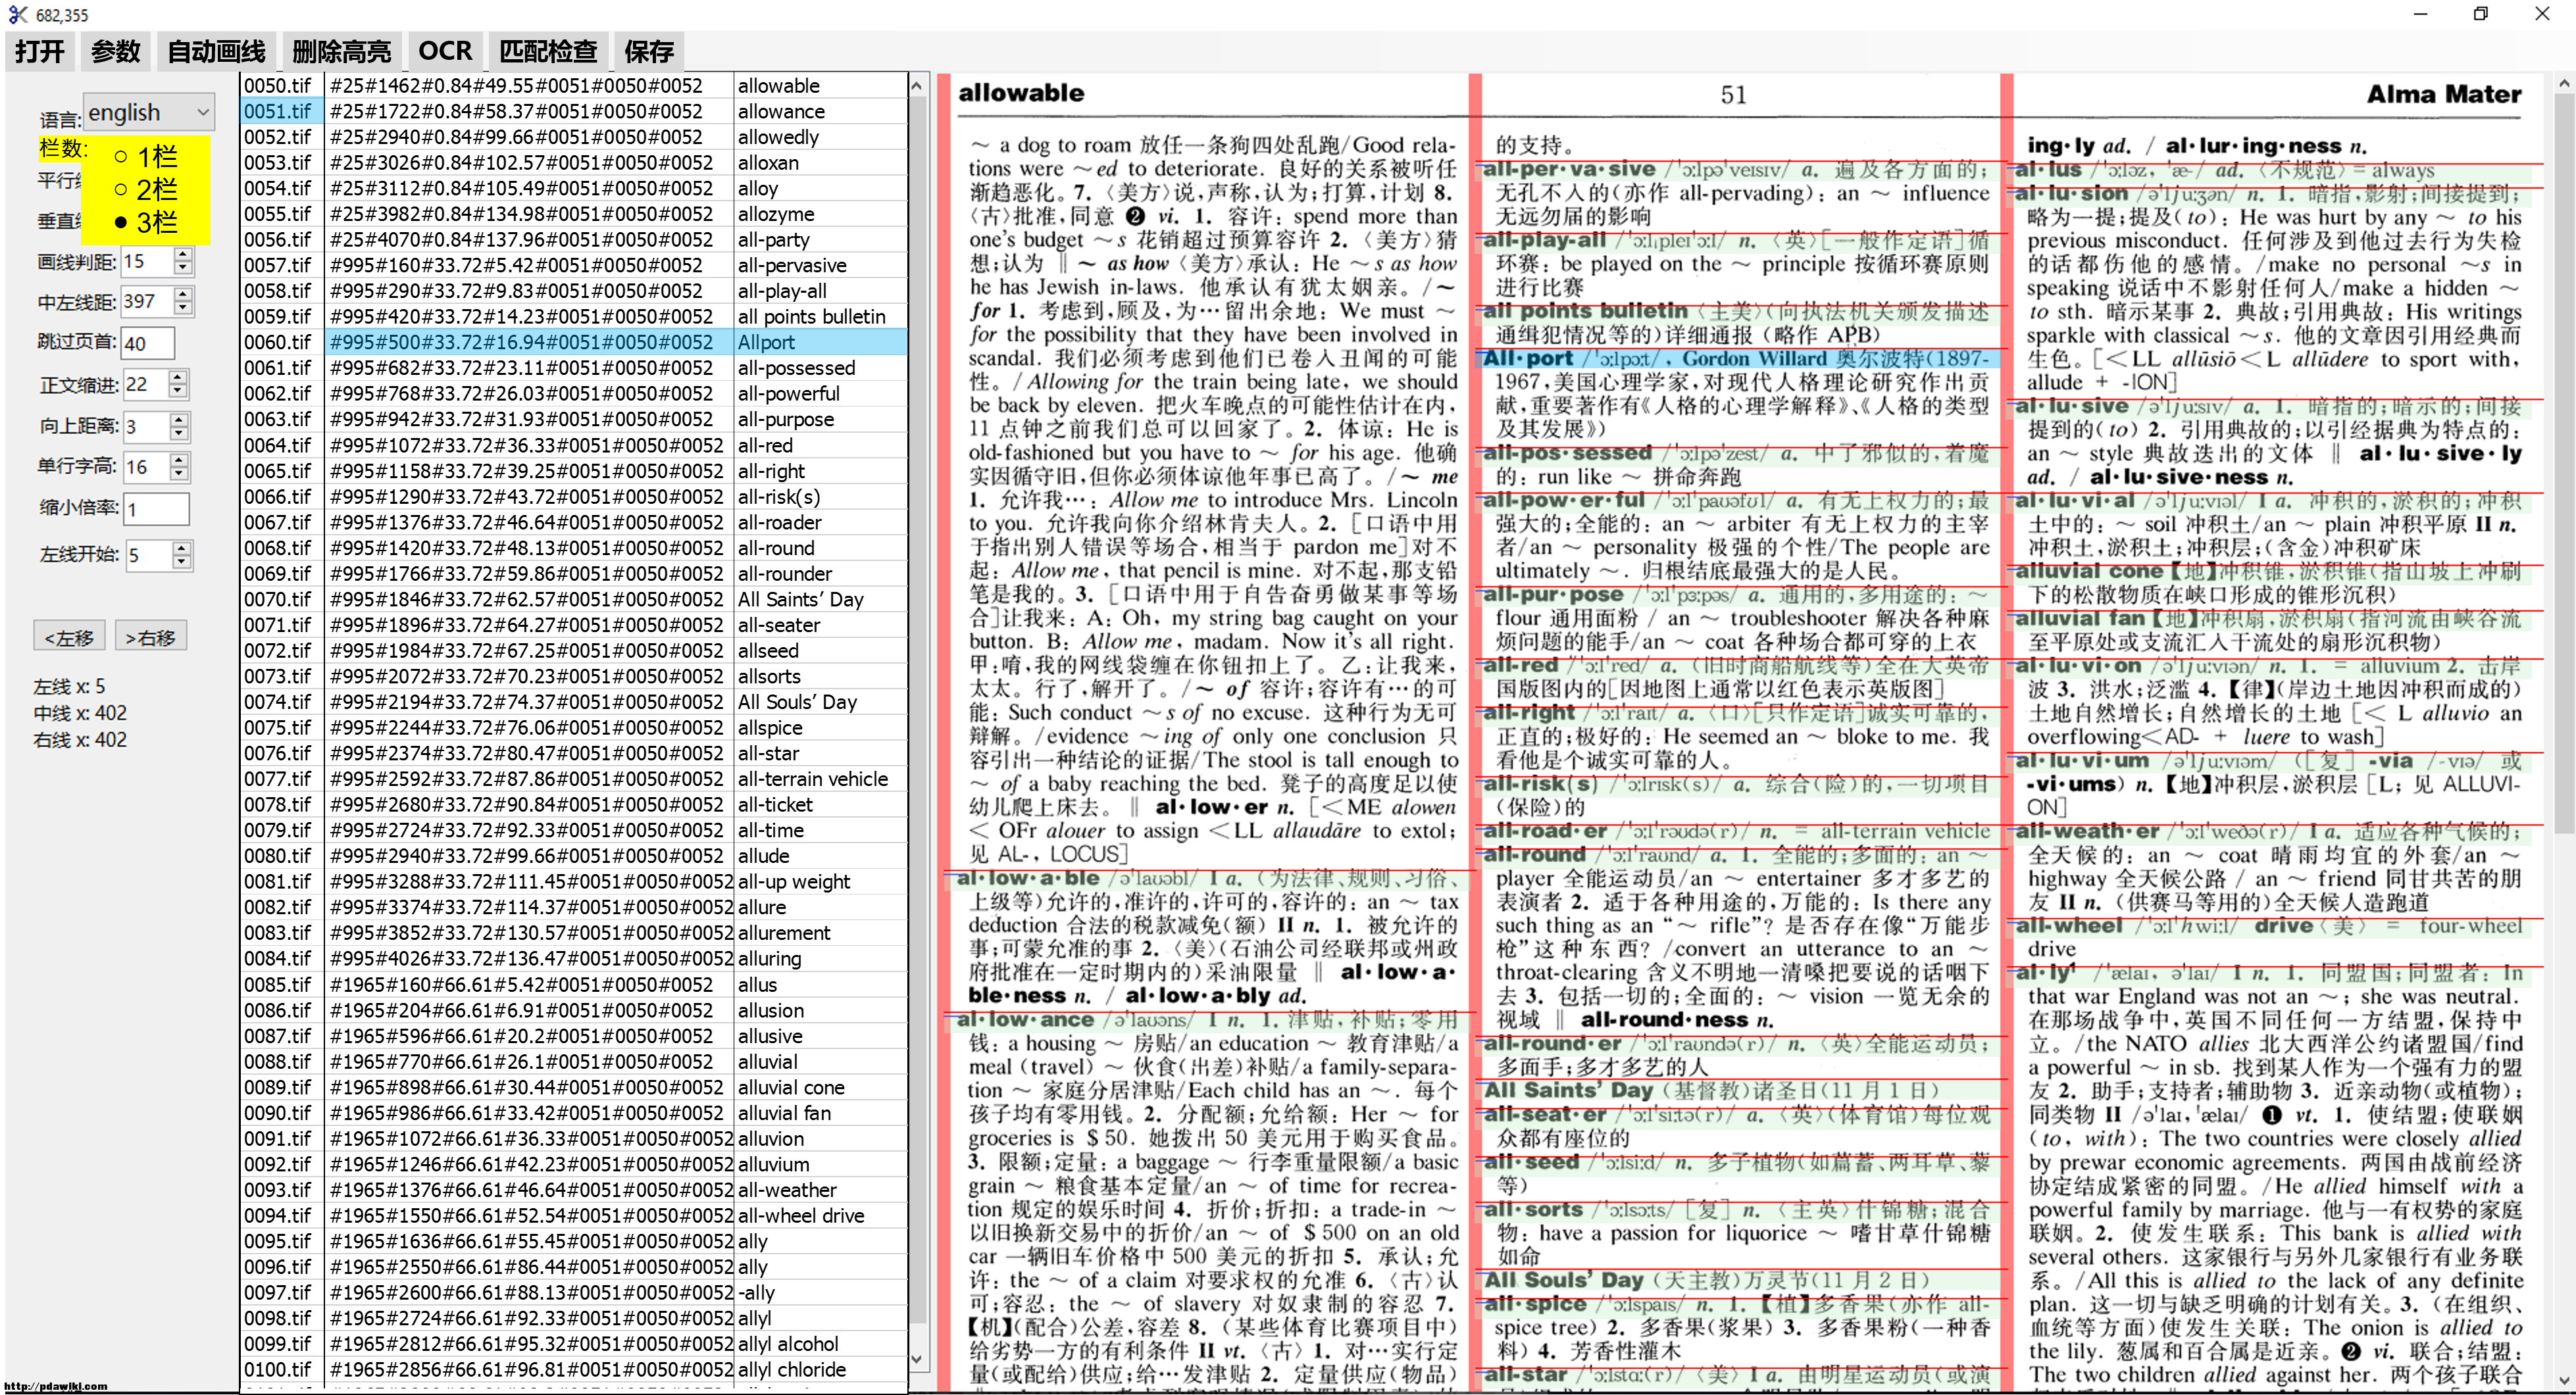2576x1395 pixels.
Task: Click the application icon in the title bar
Action: pos(17,14)
